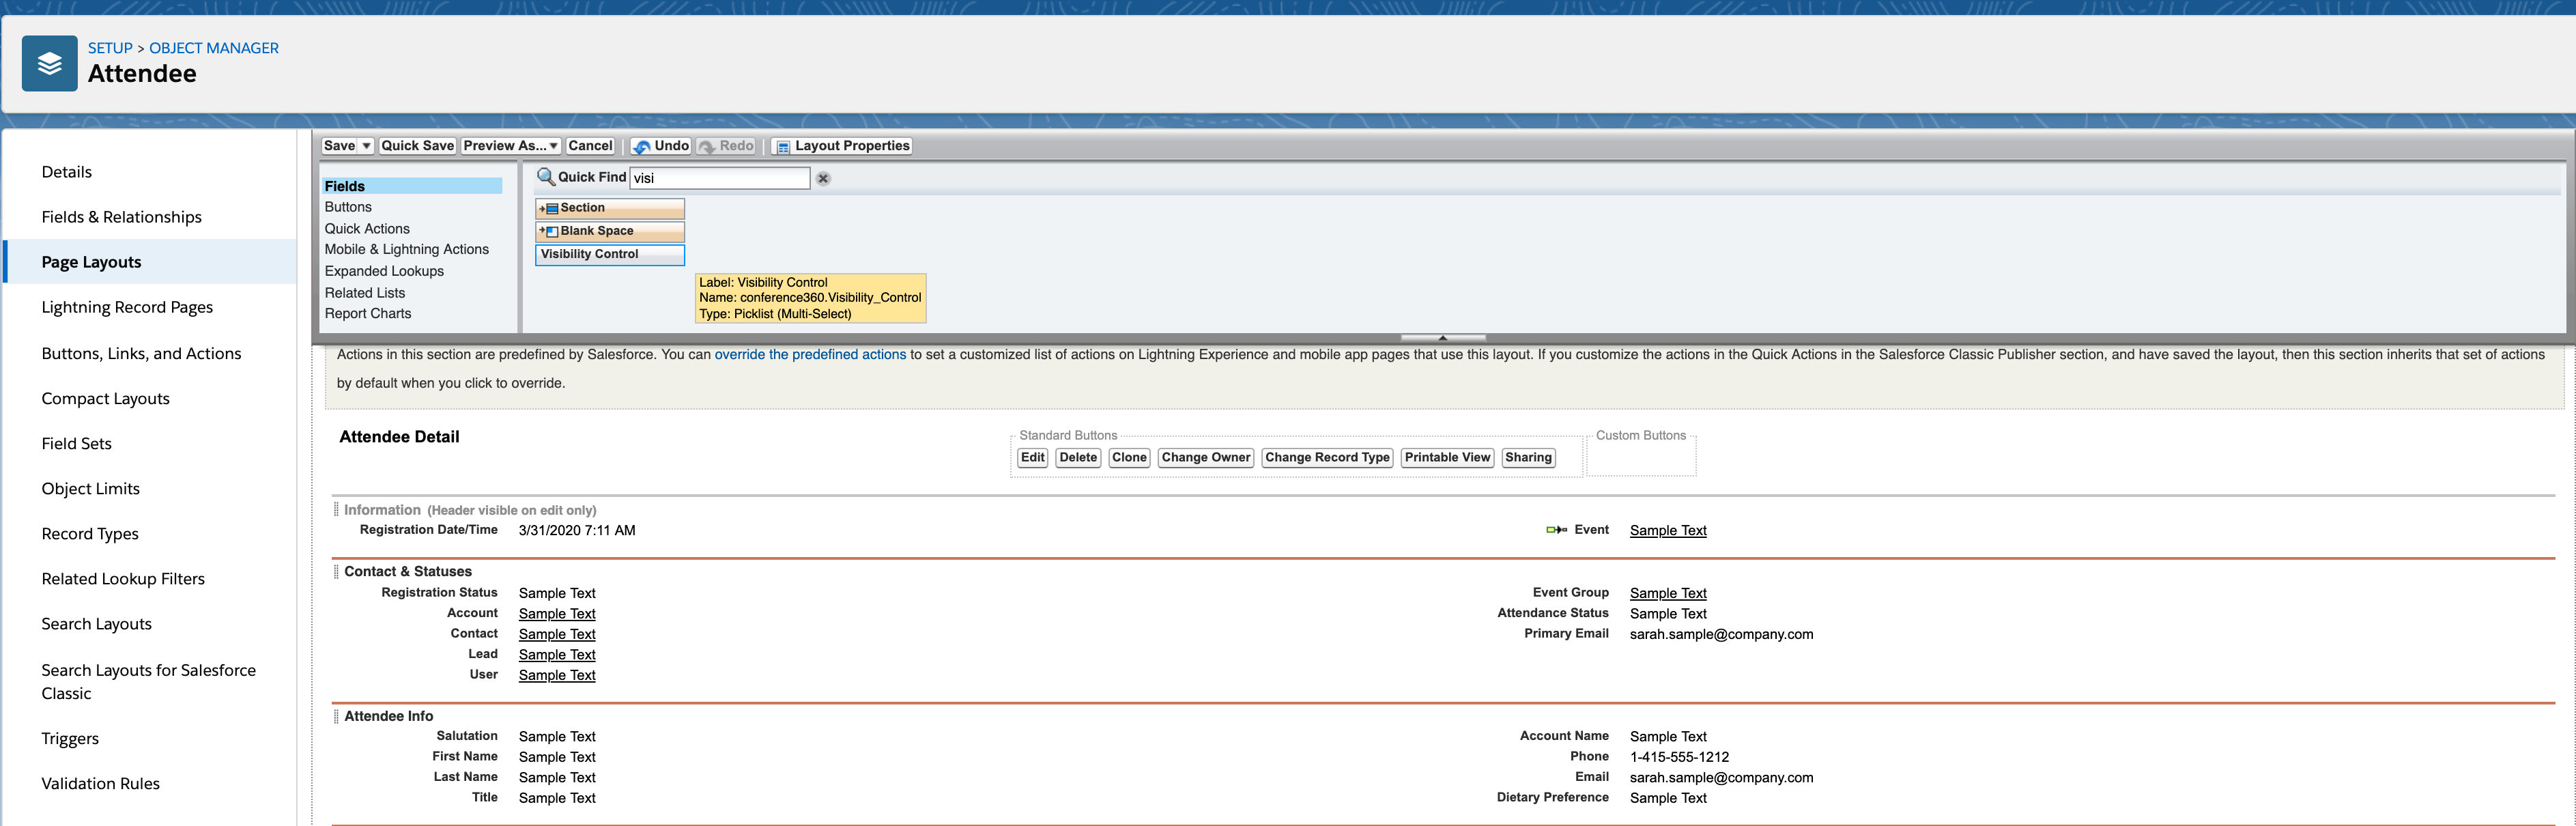Open the Save dropdown arrow
The height and width of the screenshot is (826, 2576).
tap(367, 146)
